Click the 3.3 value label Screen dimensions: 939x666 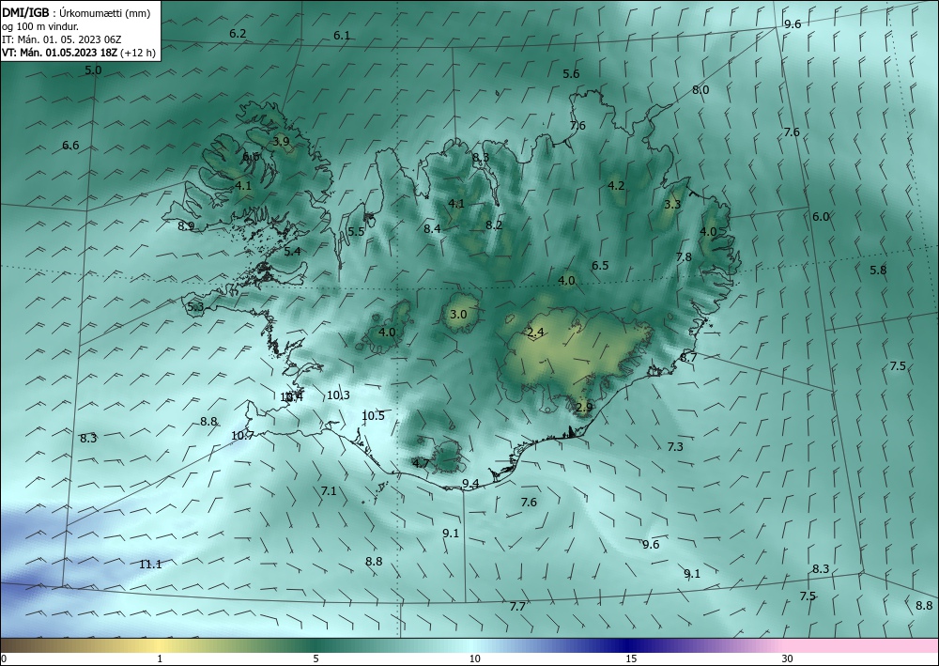coord(672,204)
